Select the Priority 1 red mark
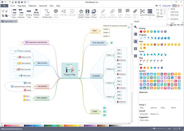This screenshot has width=184, height=131. pyautogui.click(x=141, y=32)
